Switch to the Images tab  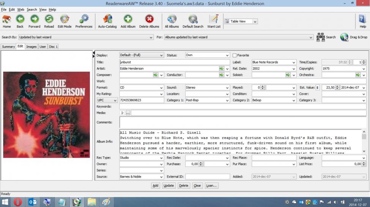point(31,47)
